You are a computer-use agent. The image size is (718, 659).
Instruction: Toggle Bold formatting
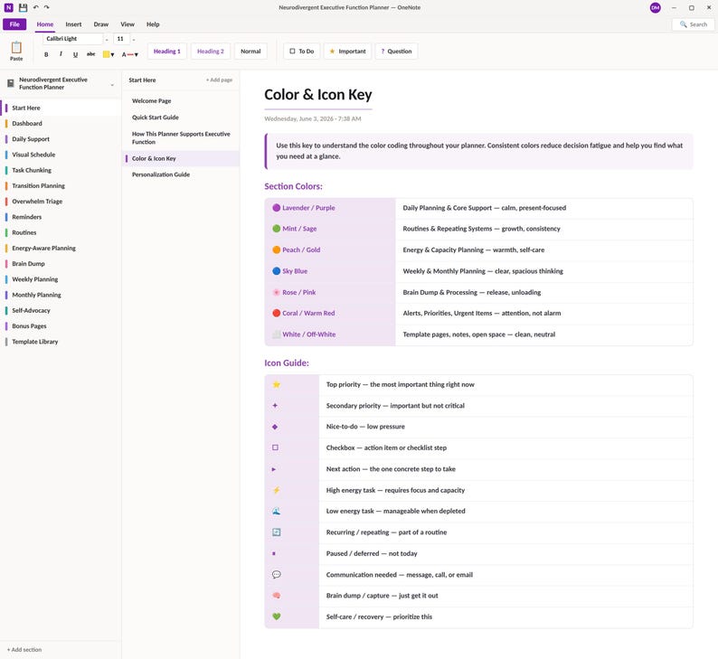[x=46, y=54]
